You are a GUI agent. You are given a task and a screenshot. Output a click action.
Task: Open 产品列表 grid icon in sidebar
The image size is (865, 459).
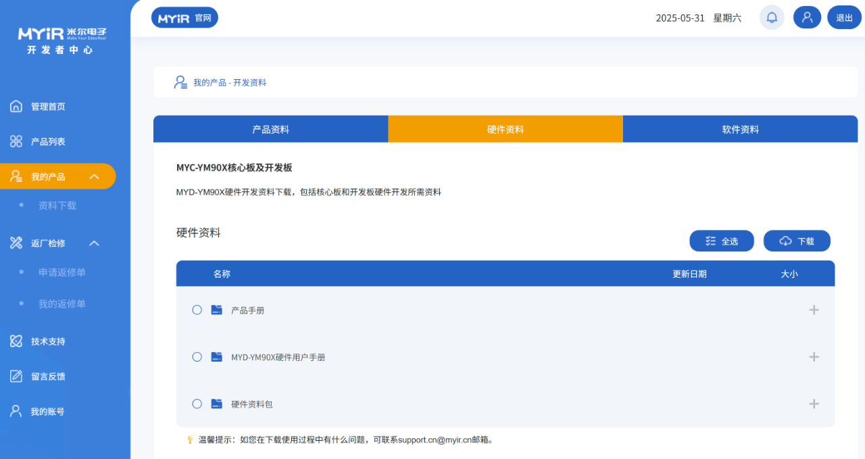(16, 141)
